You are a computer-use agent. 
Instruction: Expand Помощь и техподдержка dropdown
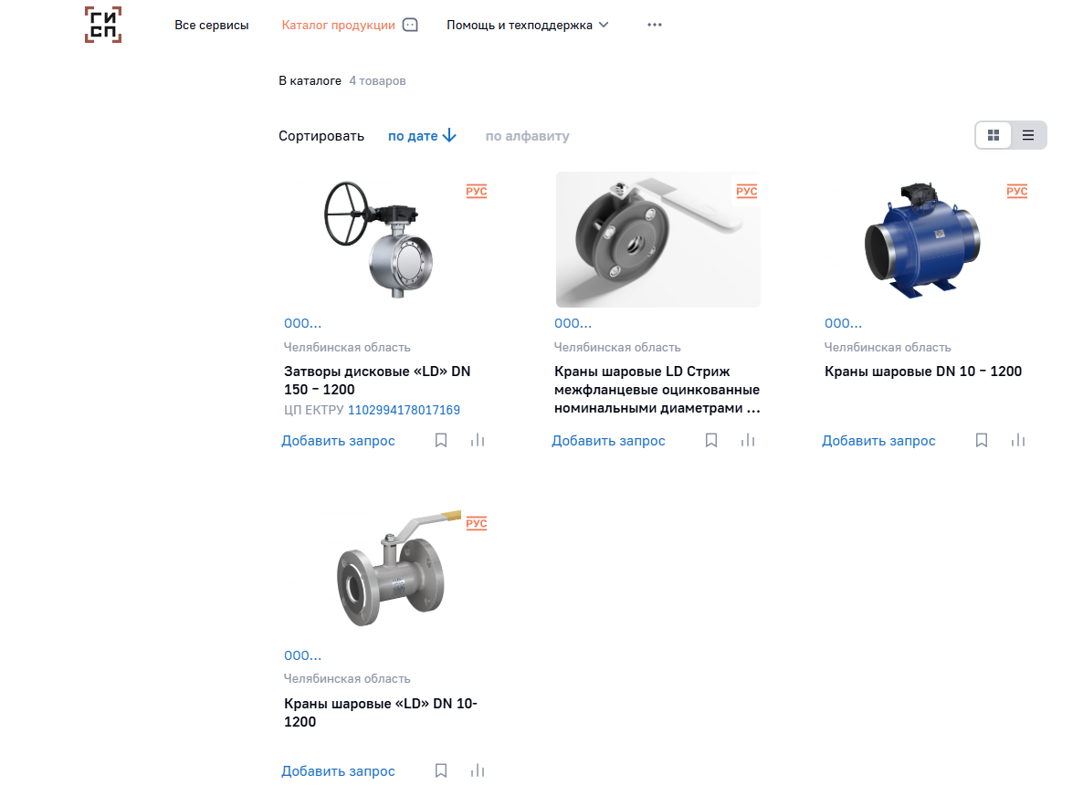tap(528, 25)
